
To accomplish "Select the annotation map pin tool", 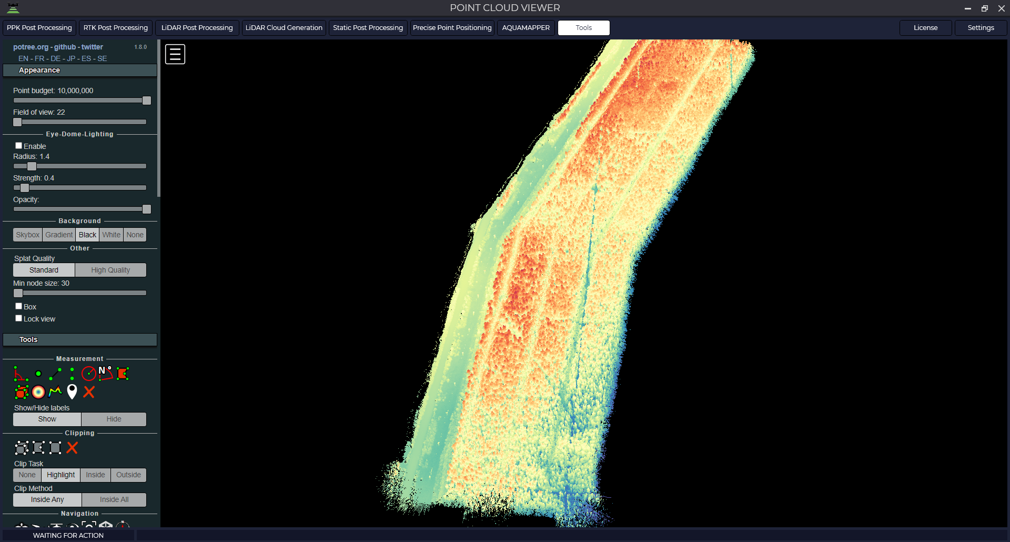I will click(x=72, y=392).
